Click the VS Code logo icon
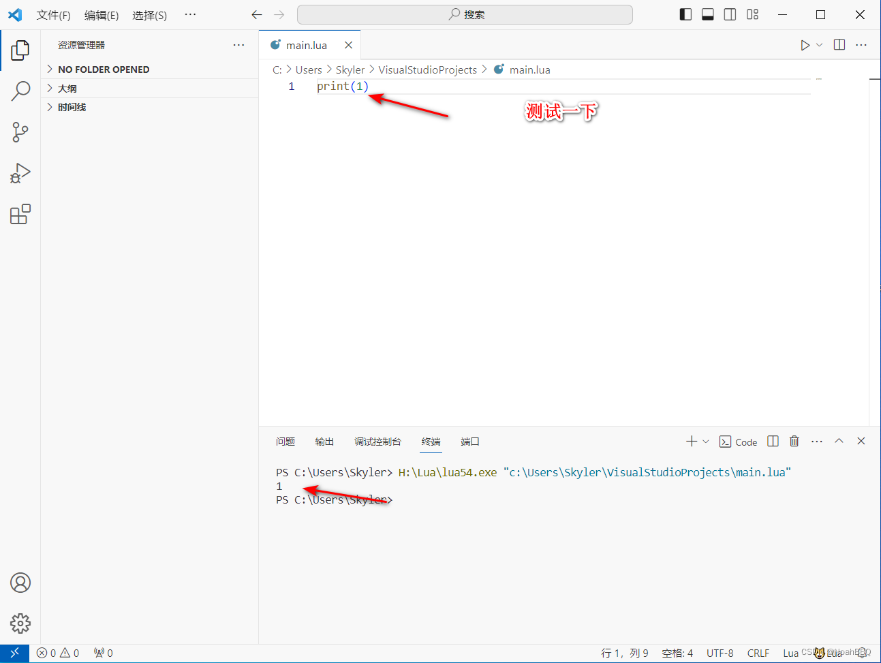The width and height of the screenshot is (881, 663). coord(15,14)
